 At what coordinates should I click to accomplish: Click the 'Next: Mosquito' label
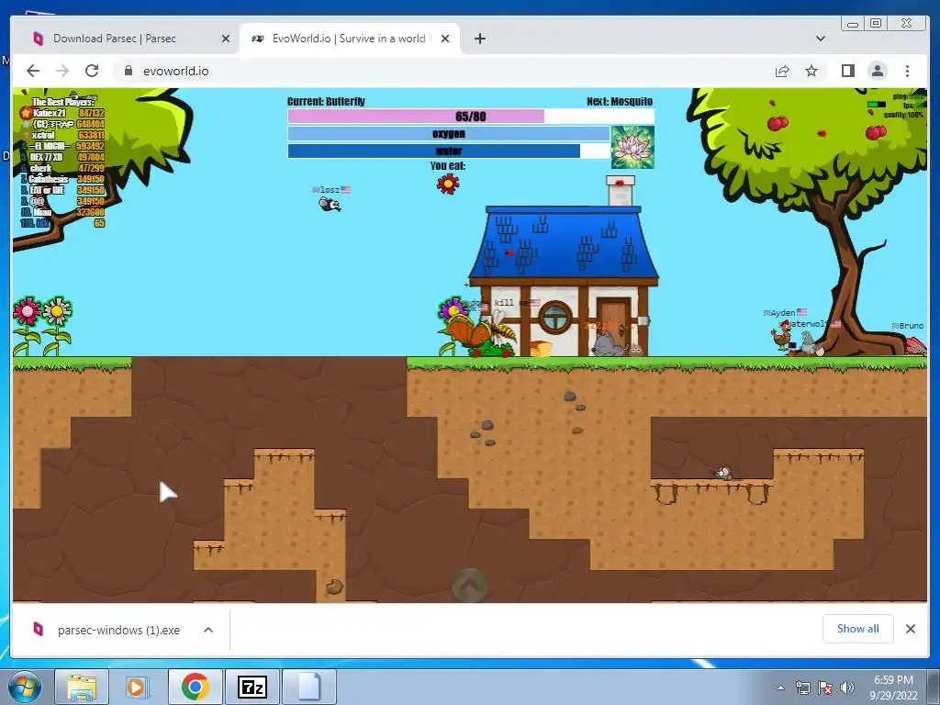[620, 101]
